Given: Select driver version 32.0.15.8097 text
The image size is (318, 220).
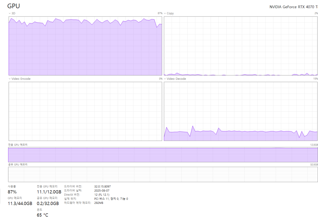Looking at the screenshot, I should point(102,186).
